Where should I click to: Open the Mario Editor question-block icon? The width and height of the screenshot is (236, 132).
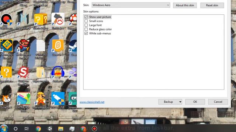click(x=41, y=19)
